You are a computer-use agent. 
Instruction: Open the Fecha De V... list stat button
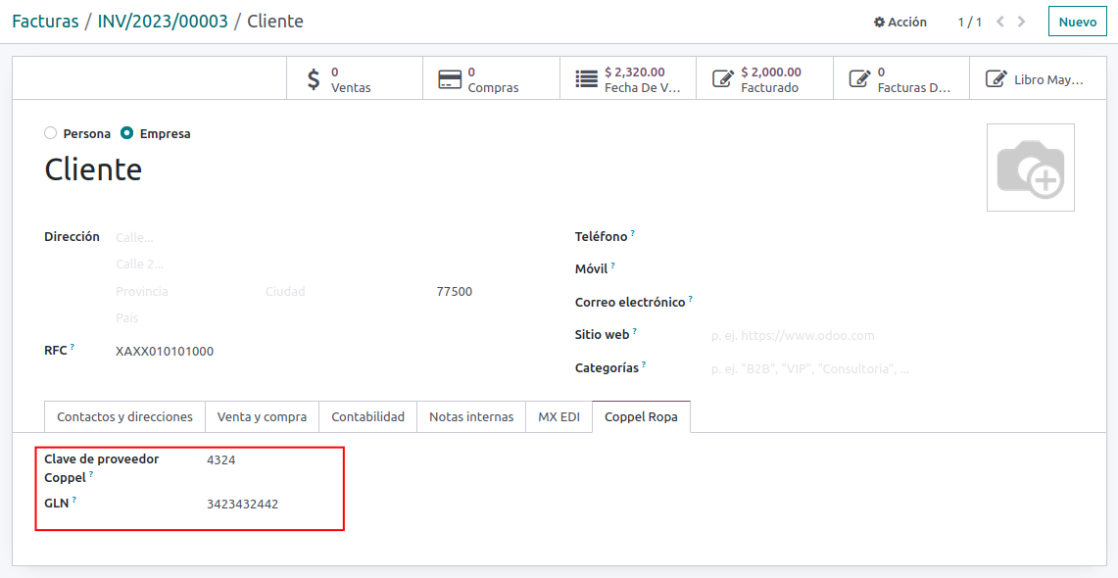coord(628,79)
